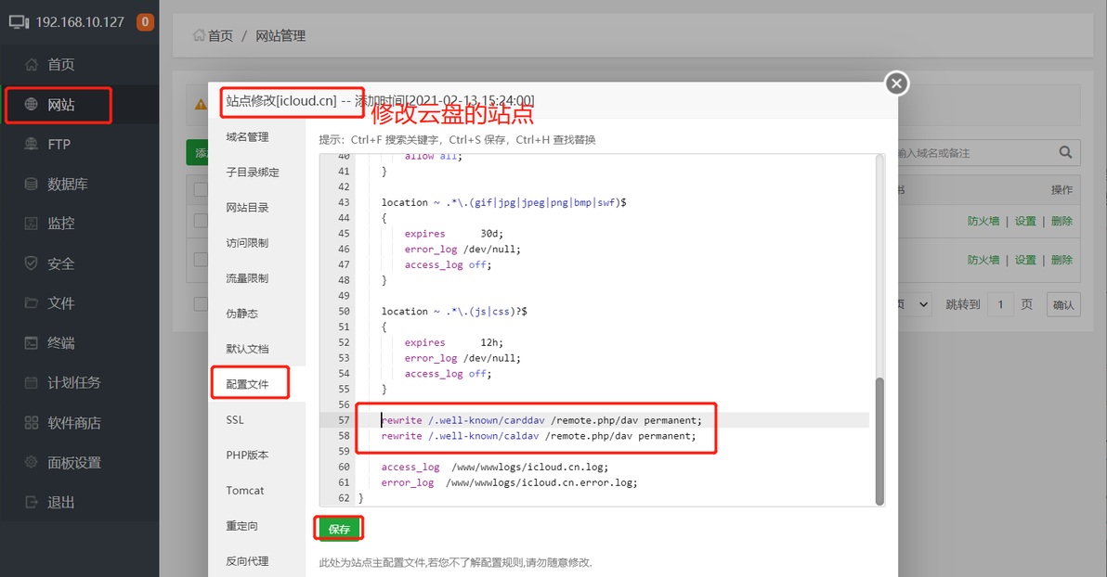Viewport: 1107px width, 577px height.
Task: Click the FTP sidebar icon
Action: coord(31,144)
